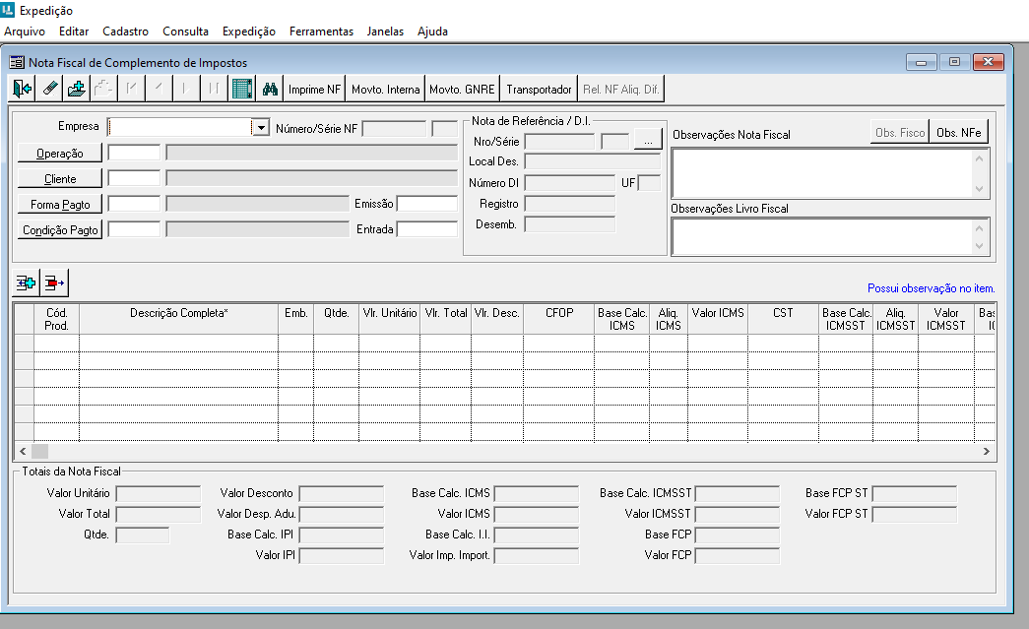Open the Consulta menu
1029x629 pixels.
(x=186, y=31)
